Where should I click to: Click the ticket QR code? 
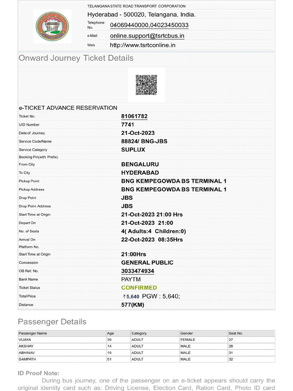[x=146, y=85]
